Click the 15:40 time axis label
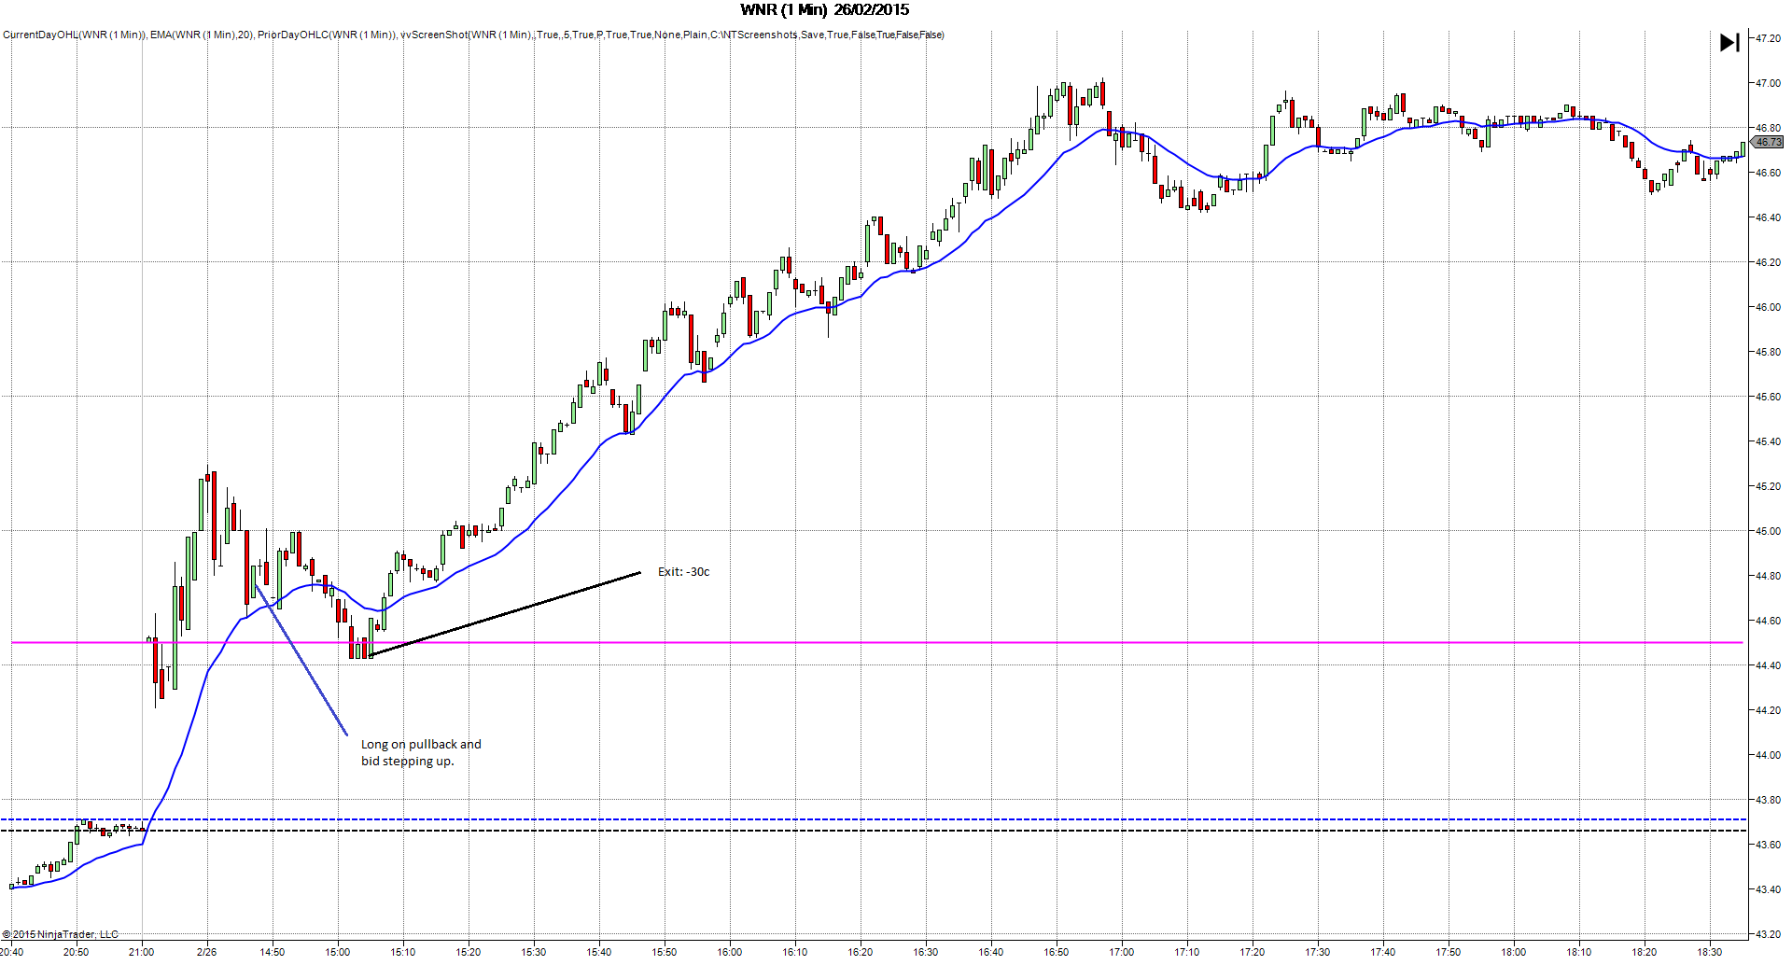 pos(599,952)
